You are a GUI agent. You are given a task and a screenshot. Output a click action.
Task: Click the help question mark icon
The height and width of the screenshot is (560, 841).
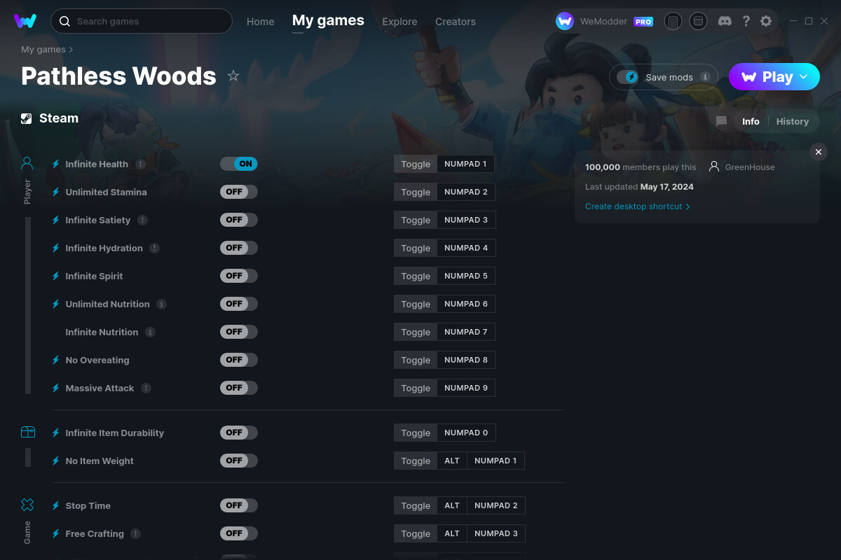tap(746, 21)
